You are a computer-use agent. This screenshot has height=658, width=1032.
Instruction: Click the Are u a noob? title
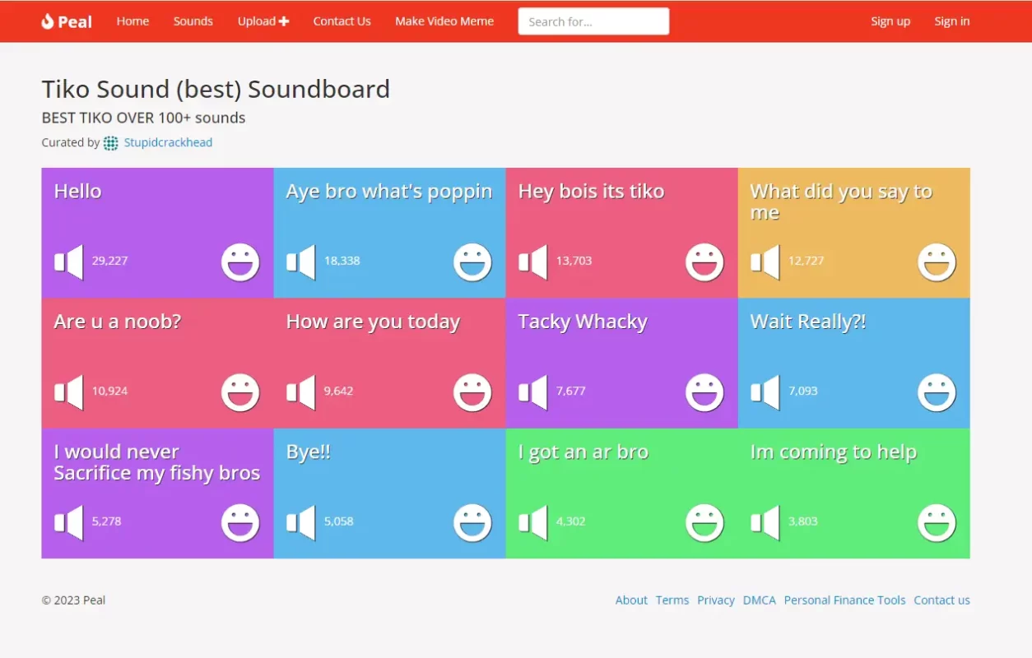click(x=118, y=322)
